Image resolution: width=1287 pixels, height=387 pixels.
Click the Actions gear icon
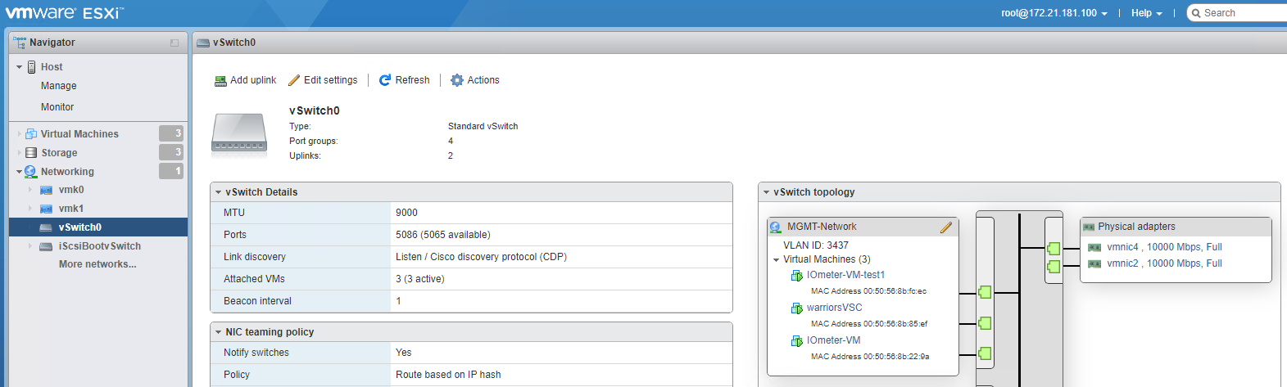pos(457,80)
